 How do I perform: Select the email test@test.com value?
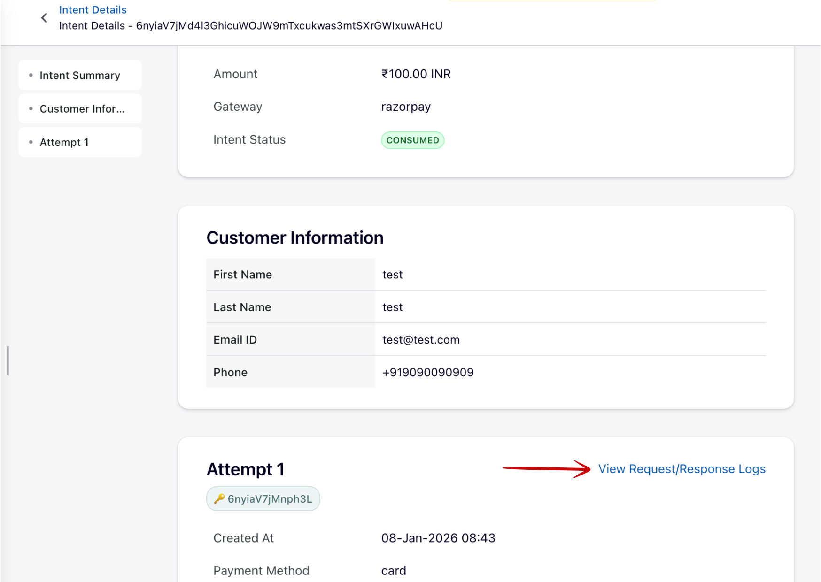[420, 339]
